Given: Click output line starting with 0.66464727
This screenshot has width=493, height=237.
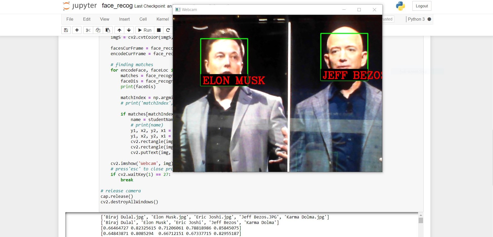Looking at the screenshot, I should pyautogui.click(x=171, y=228).
